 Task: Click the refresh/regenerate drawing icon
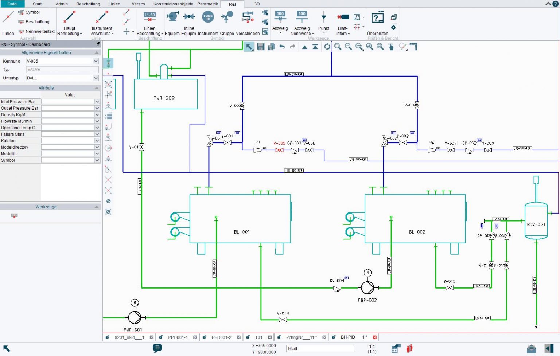(x=327, y=47)
